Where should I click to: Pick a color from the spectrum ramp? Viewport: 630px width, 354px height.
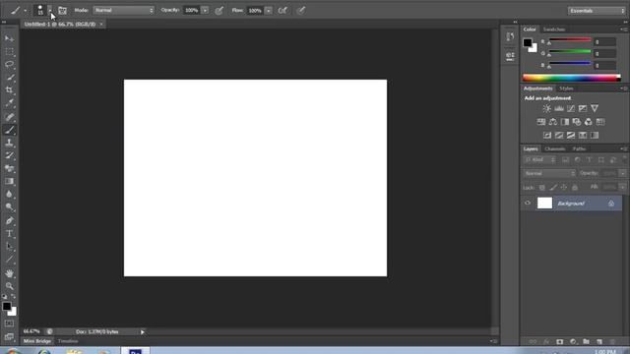pyautogui.click(x=571, y=78)
